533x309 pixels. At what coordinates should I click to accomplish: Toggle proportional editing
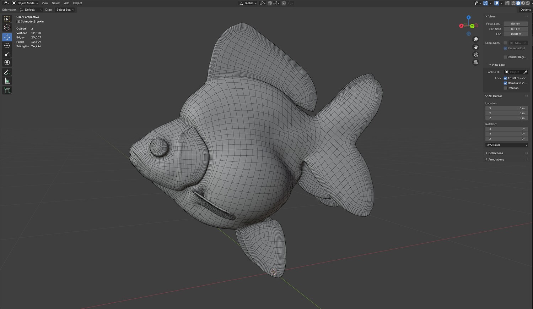(x=284, y=3)
